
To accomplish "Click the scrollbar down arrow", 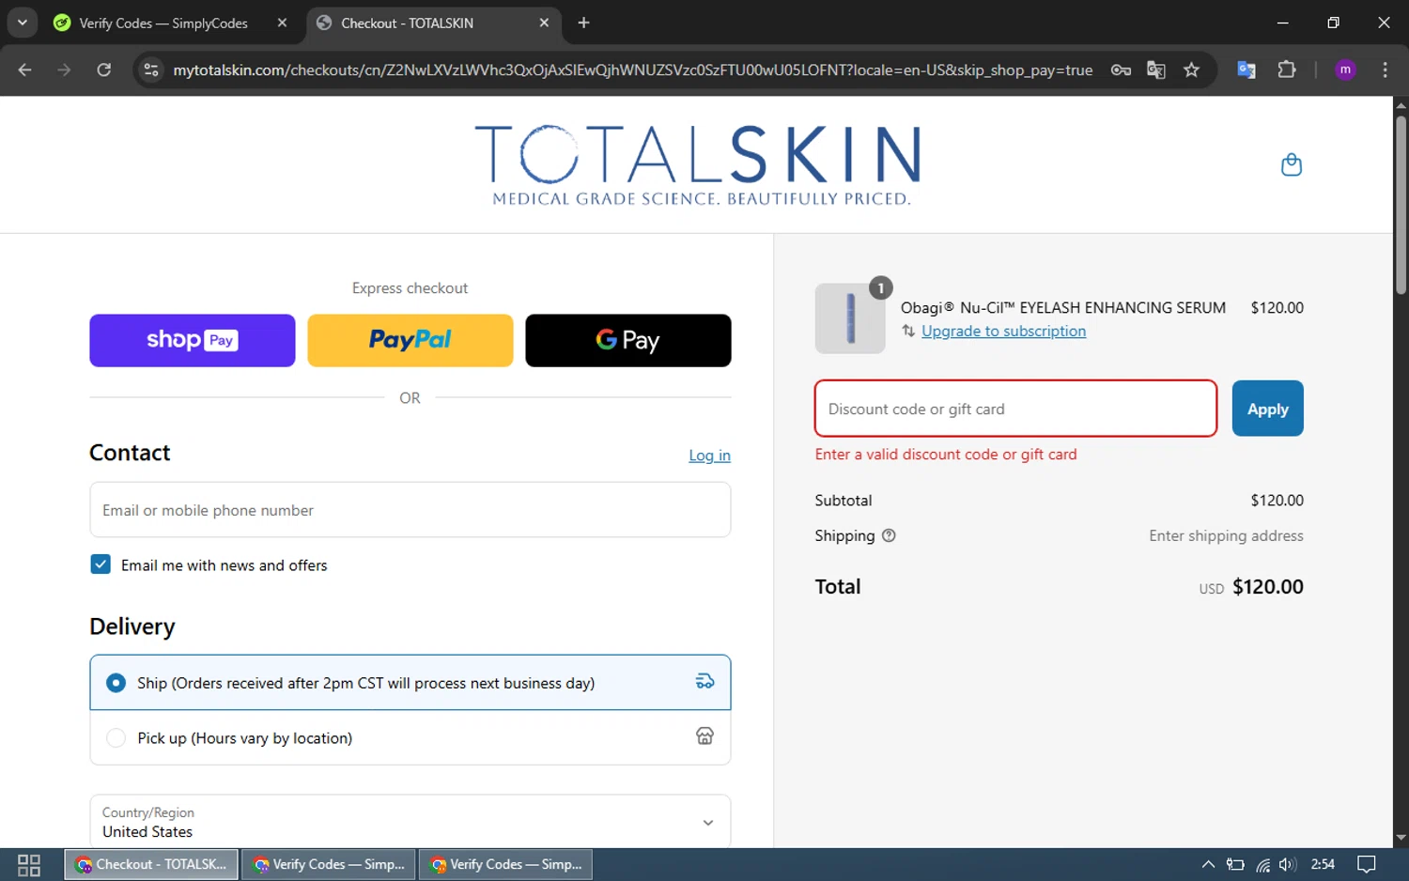I will point(1401,837).
